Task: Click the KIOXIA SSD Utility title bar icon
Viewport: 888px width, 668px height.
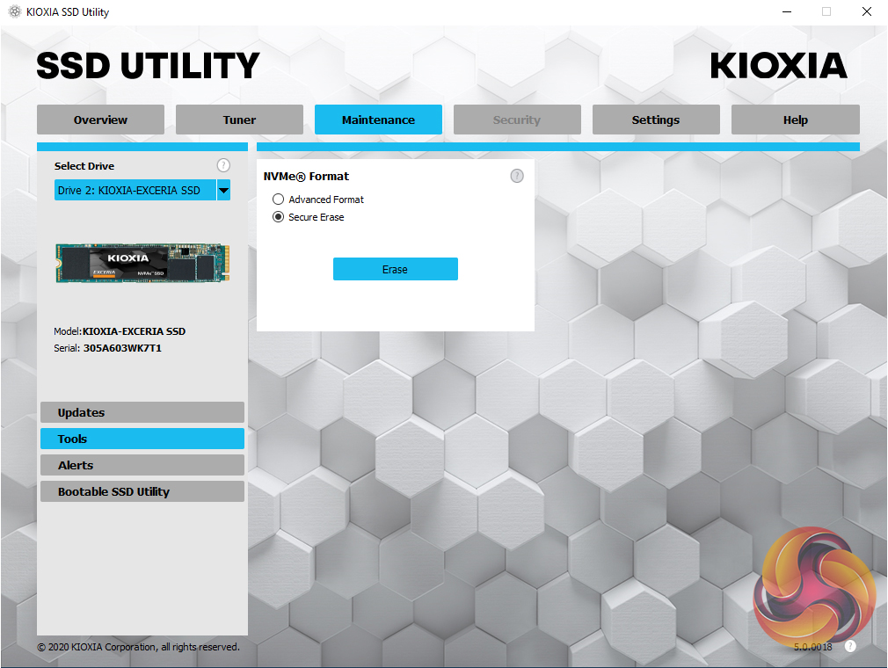Action: point(15,11)
